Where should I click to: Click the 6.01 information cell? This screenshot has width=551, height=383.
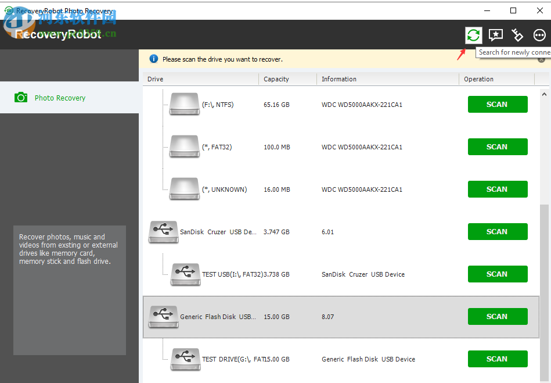pos(327,232)
